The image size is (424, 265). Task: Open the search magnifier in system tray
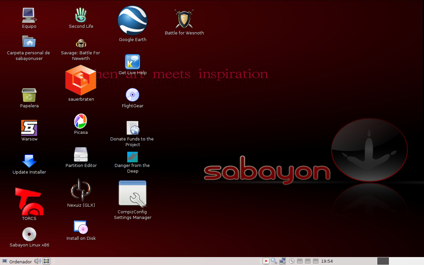(274, 261)
